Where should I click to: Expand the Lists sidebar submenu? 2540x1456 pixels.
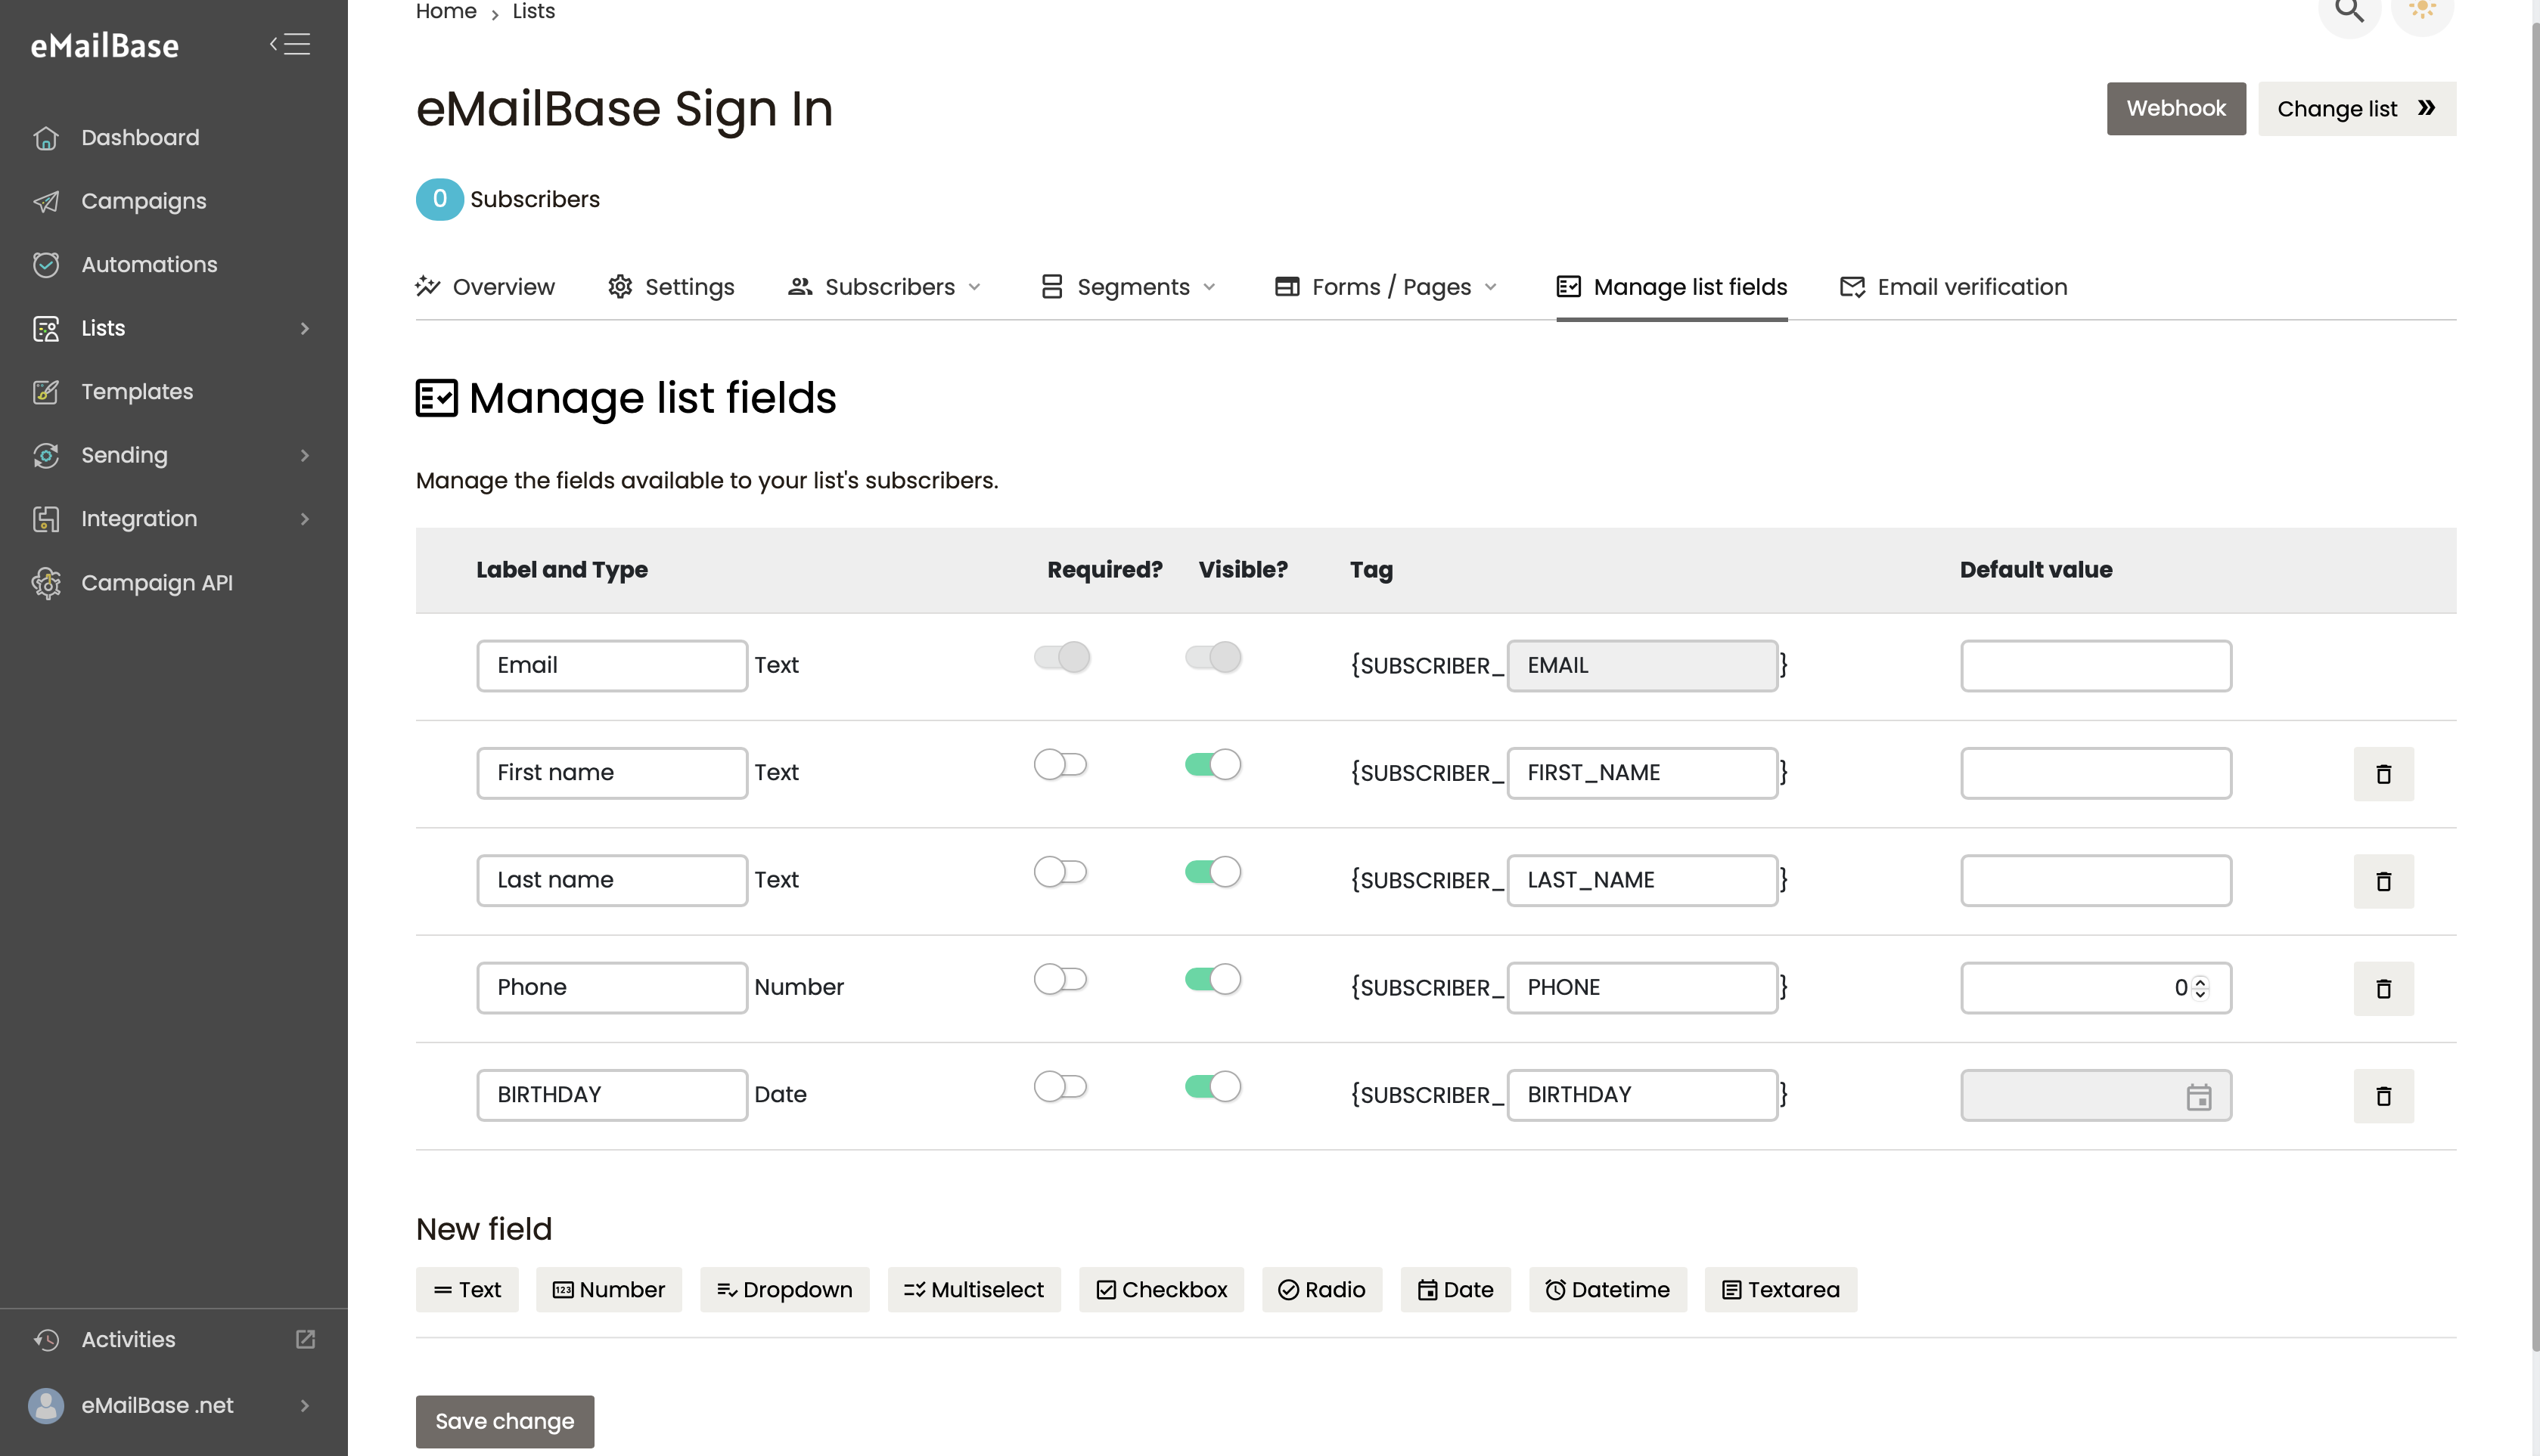tap(305, 328)
